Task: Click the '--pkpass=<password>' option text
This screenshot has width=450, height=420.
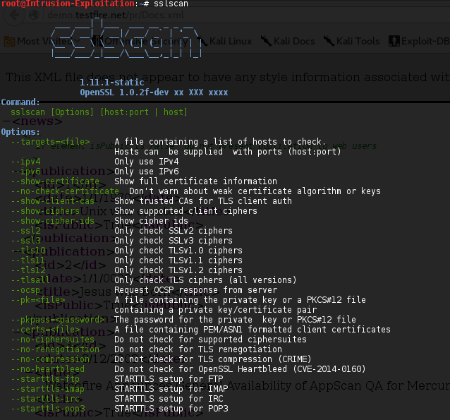Action: [58, 320]
